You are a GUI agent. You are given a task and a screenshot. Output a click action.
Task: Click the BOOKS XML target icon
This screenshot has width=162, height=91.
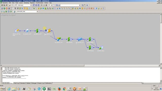pos(101,48)
